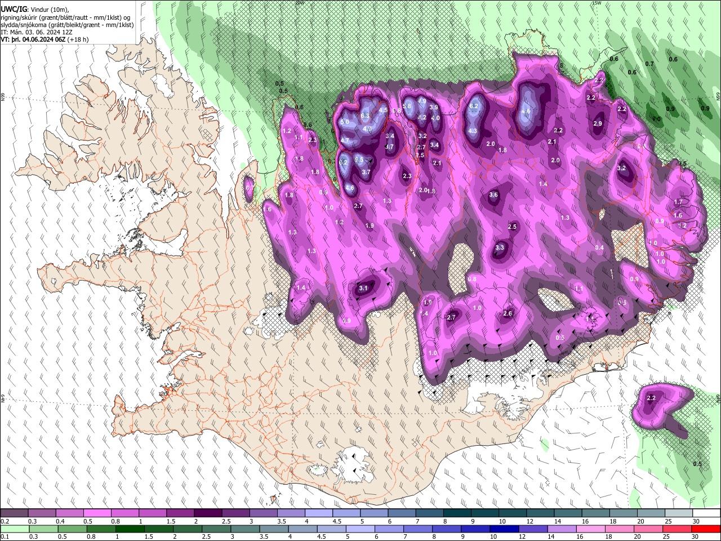Select the light grey upper swatch between 25 and 30
Viewport: 721px width, 541px height.
[x=678, y=513]
